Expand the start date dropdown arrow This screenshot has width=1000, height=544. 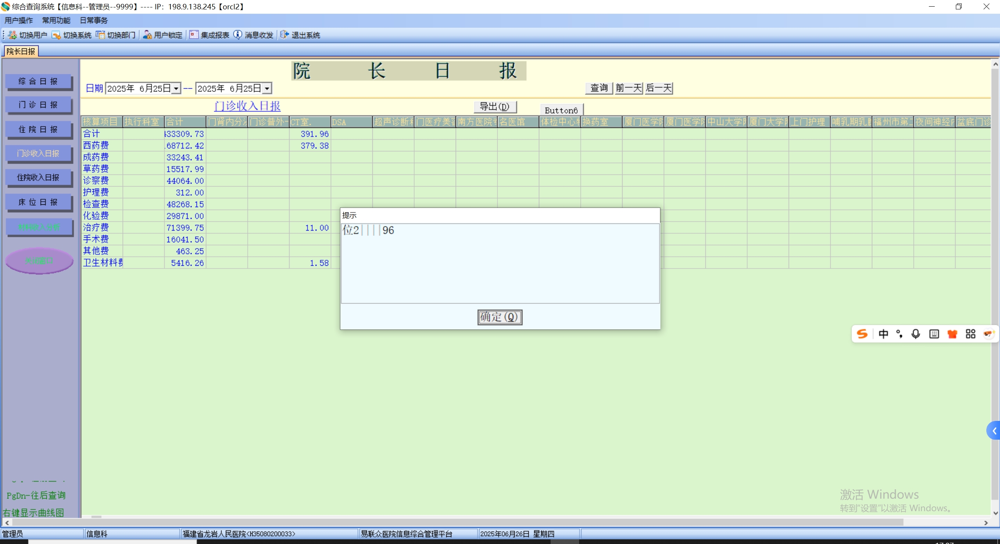pos(176,89)
